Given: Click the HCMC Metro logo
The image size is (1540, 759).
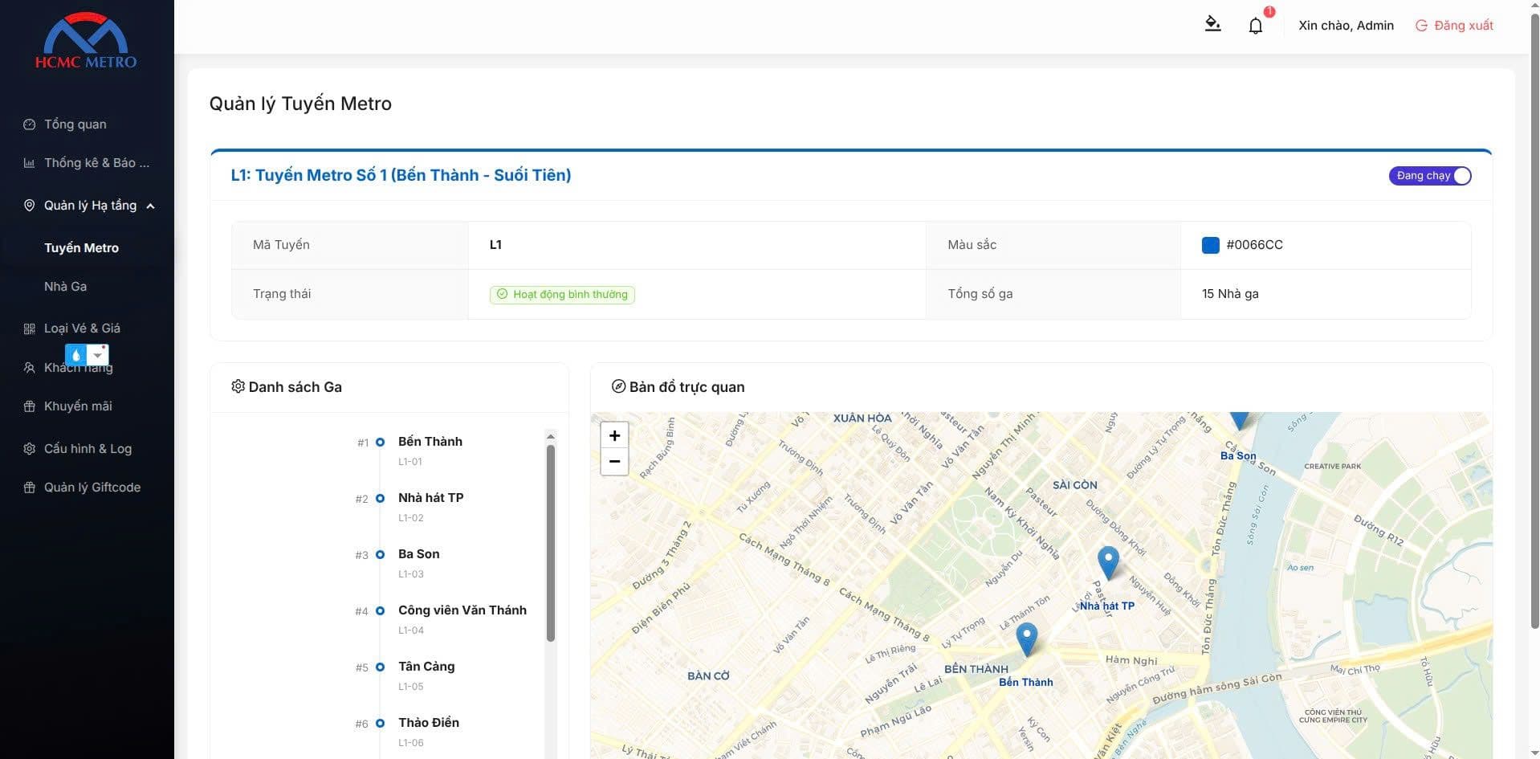Looking at the screenshot, I should coord(86,41).
